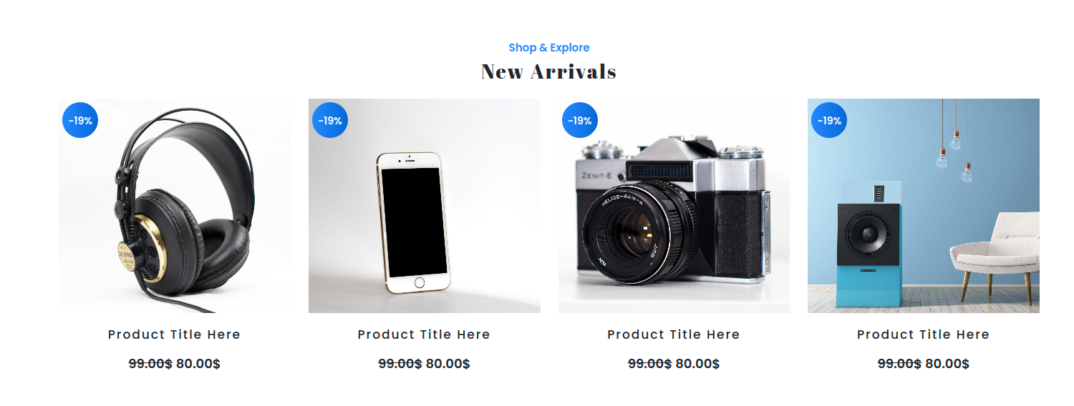This screenshot has width=1074, height=406.
Task: Click the 80.00$ price under speaker
Action: (x=947, y=364)
